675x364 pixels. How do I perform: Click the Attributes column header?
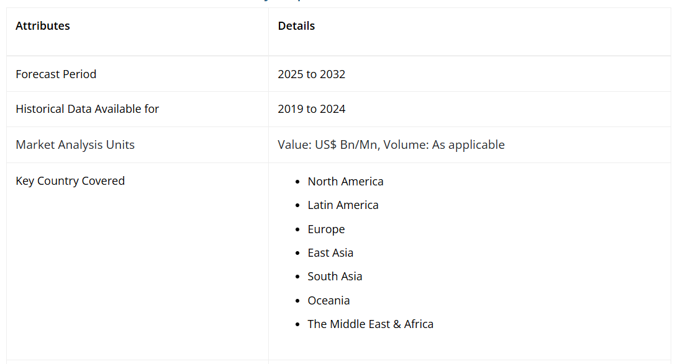pos(43,26)
